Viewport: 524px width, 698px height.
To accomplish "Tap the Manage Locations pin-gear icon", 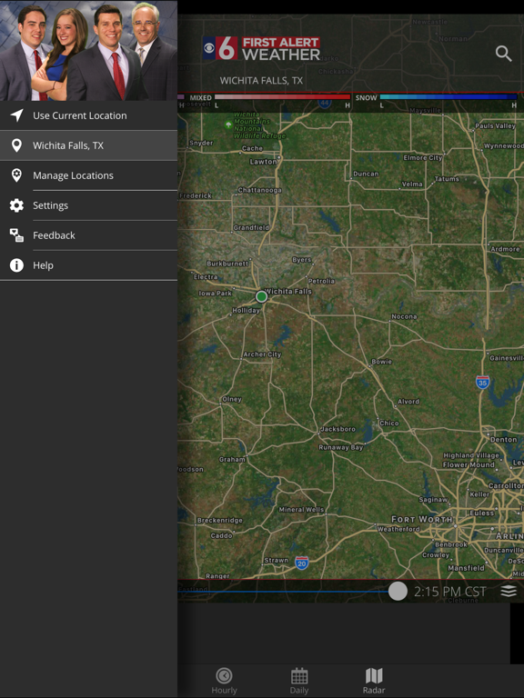I will click(16, 175).
